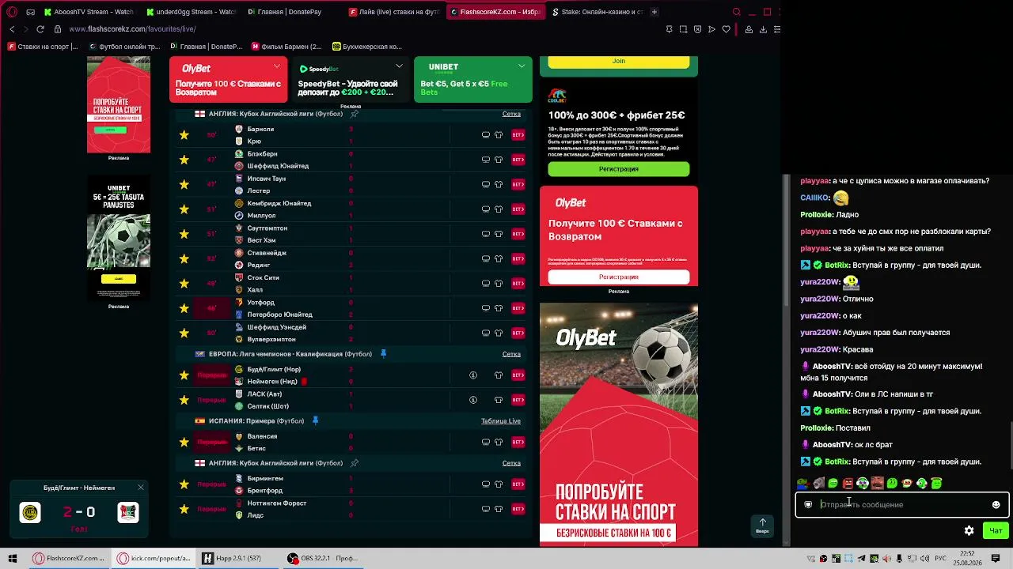Toggle favorite star for Ипсвич Таун match

184,184
